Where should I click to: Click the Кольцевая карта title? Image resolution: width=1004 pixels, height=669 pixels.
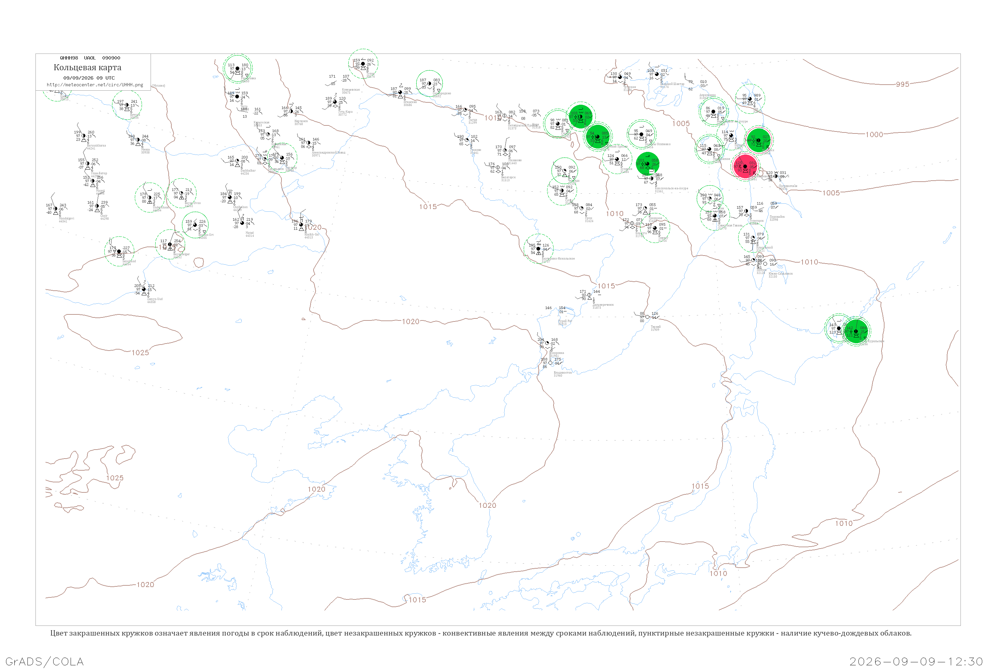pos(87,68)
